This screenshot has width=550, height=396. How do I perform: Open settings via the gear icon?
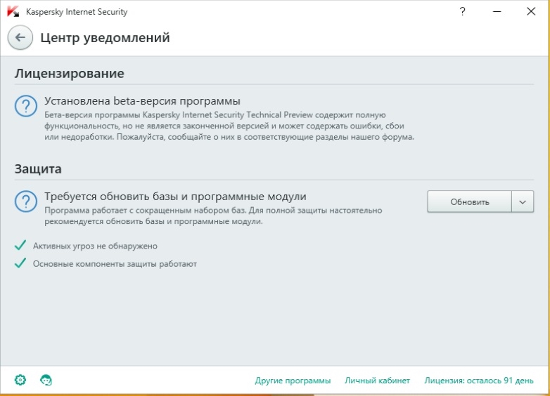(x=20, y=380)
